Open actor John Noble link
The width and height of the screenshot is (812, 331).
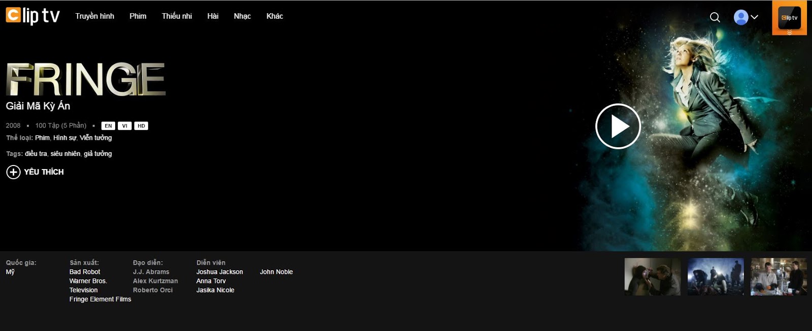[x=276, y=272]
